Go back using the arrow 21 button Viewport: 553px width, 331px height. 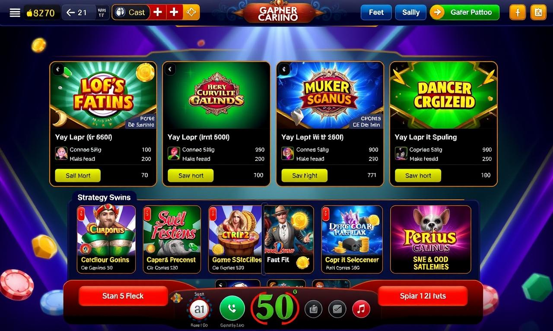(77, 12)
